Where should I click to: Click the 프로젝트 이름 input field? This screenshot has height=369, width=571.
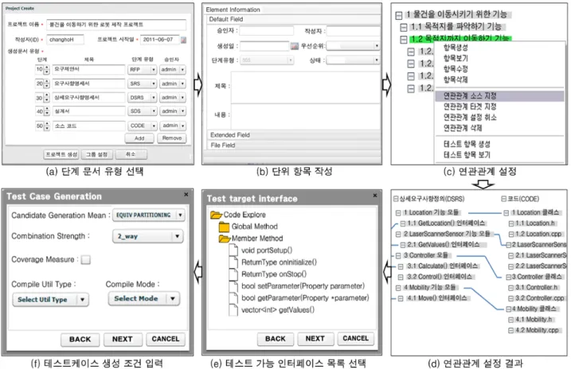click(x=116, y=25)
